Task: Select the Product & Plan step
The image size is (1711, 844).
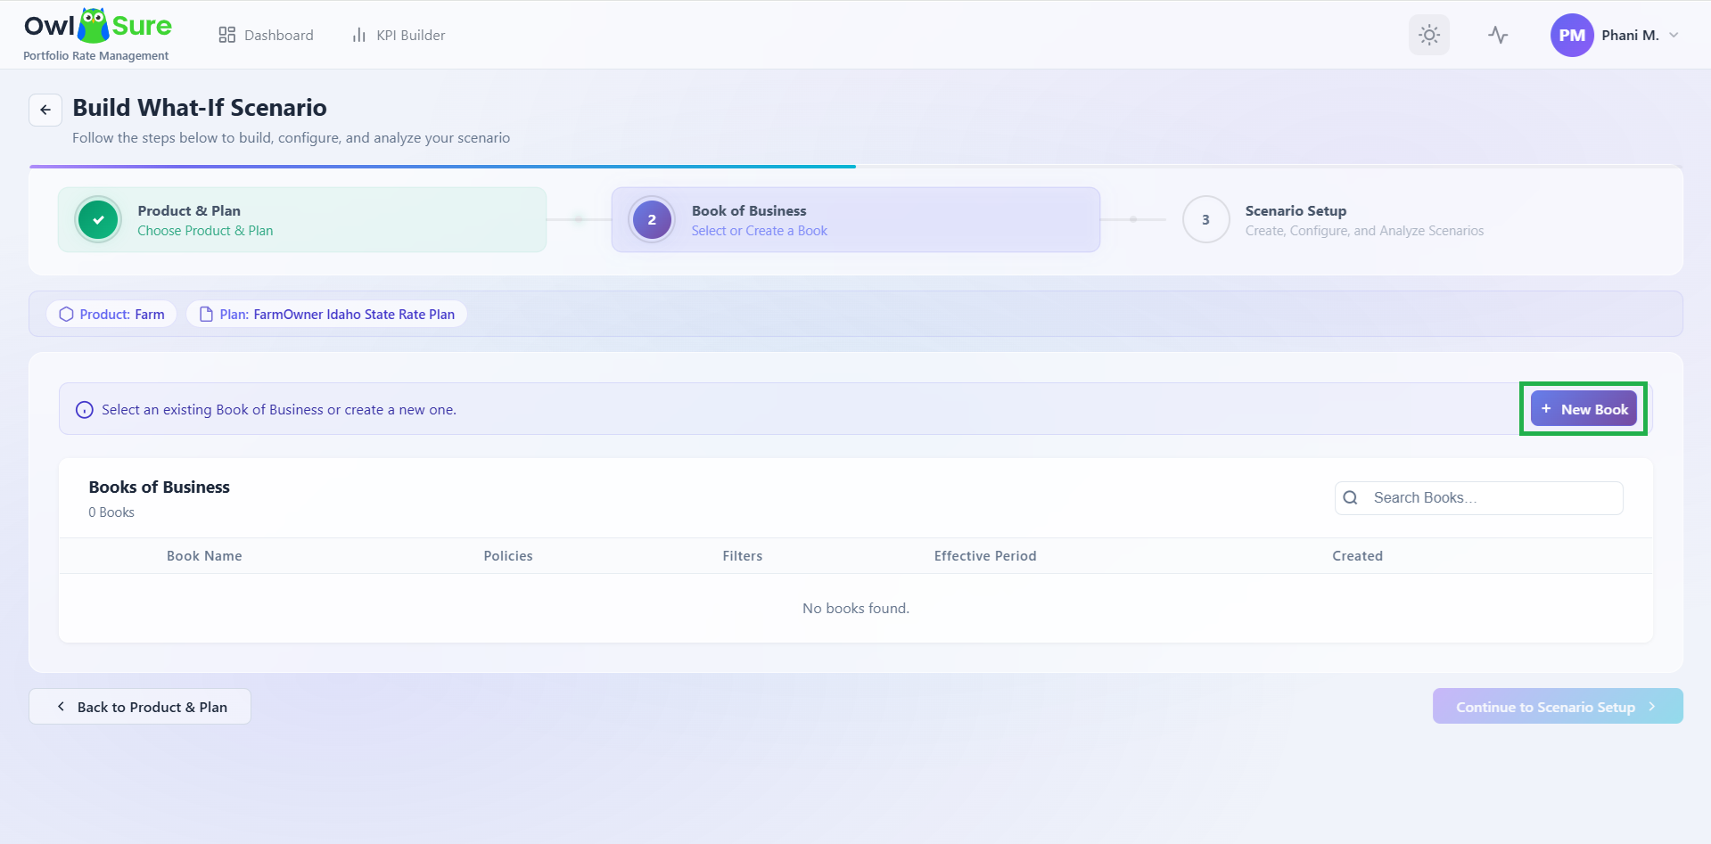Action: point(302,219)
